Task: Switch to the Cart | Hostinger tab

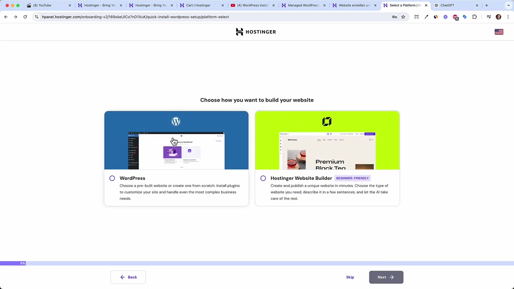Action: (x=201, y=5)
